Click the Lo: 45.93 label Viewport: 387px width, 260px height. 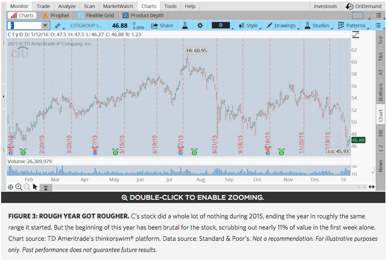[338, 151]
